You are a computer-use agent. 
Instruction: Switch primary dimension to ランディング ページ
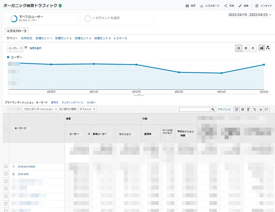[72, 103]
